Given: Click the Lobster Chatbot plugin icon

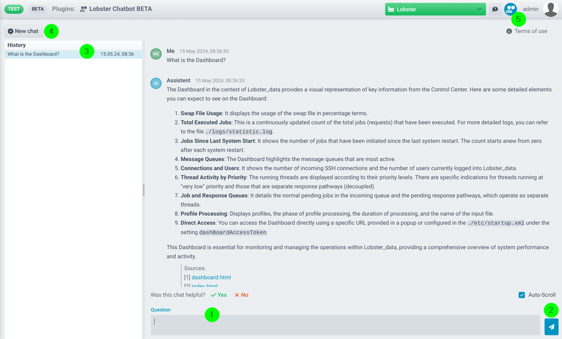Looking at the screenshot, I should click(83, 9).
